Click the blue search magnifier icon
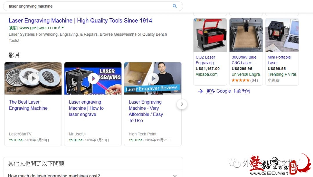Viewport: 313px width, 177px height. 175,6
